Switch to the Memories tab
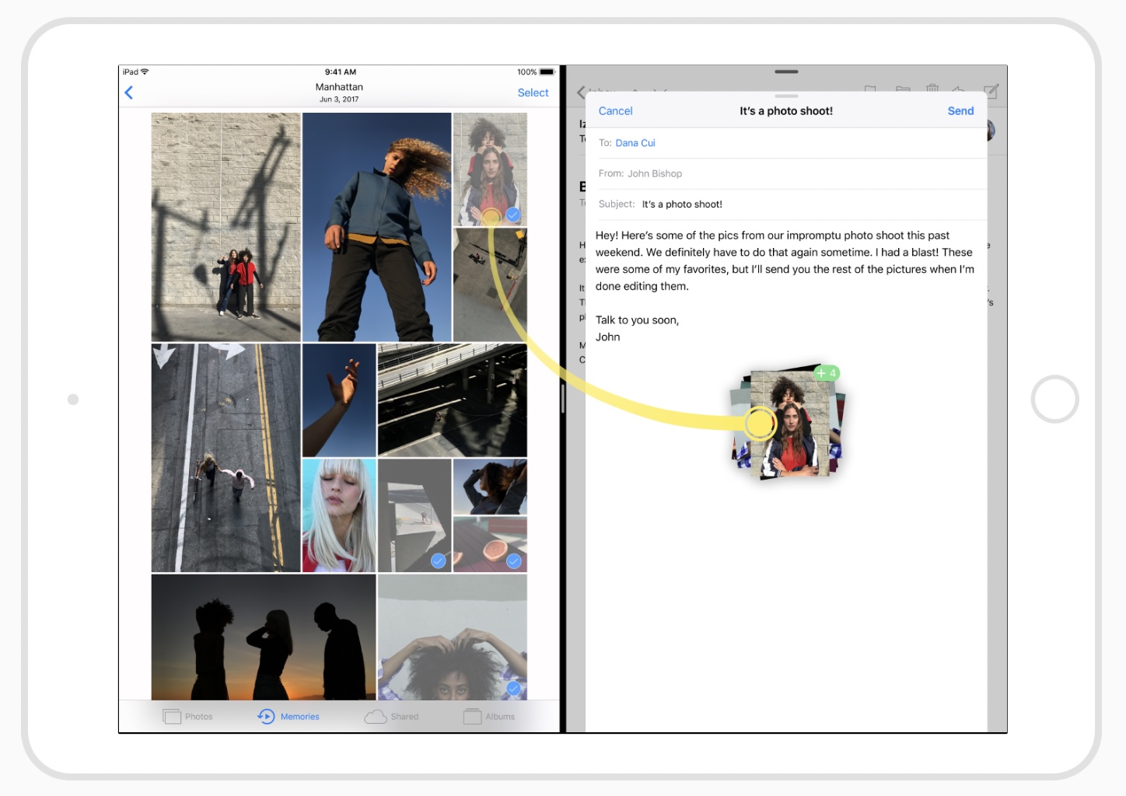 (288, 717)
